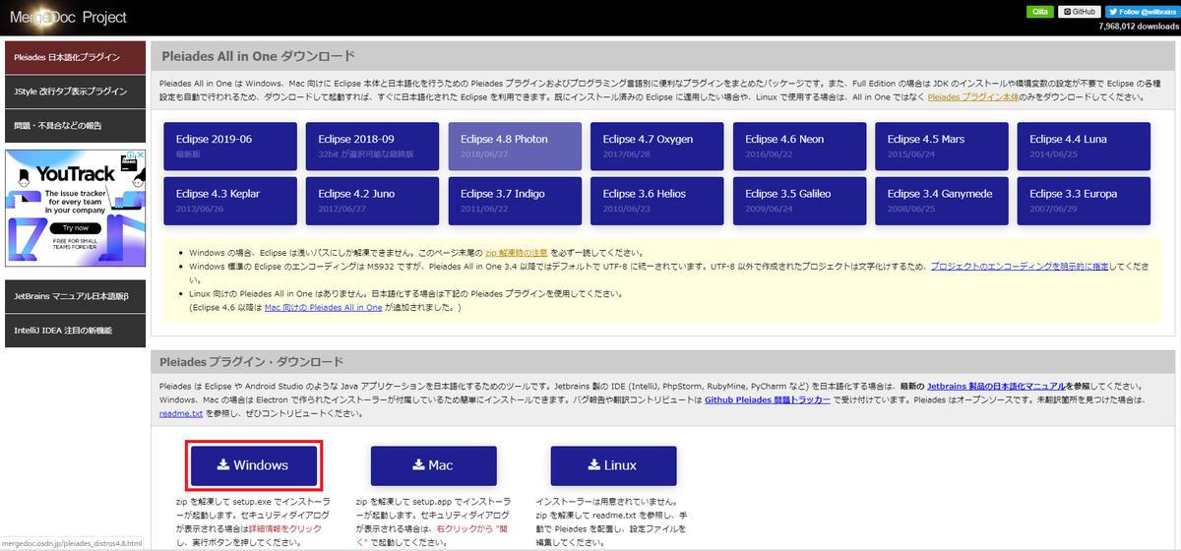Select Eclipse 3.5 Galileo tile
This screenshot has height=551, width=1181.
tap(799, 201)
